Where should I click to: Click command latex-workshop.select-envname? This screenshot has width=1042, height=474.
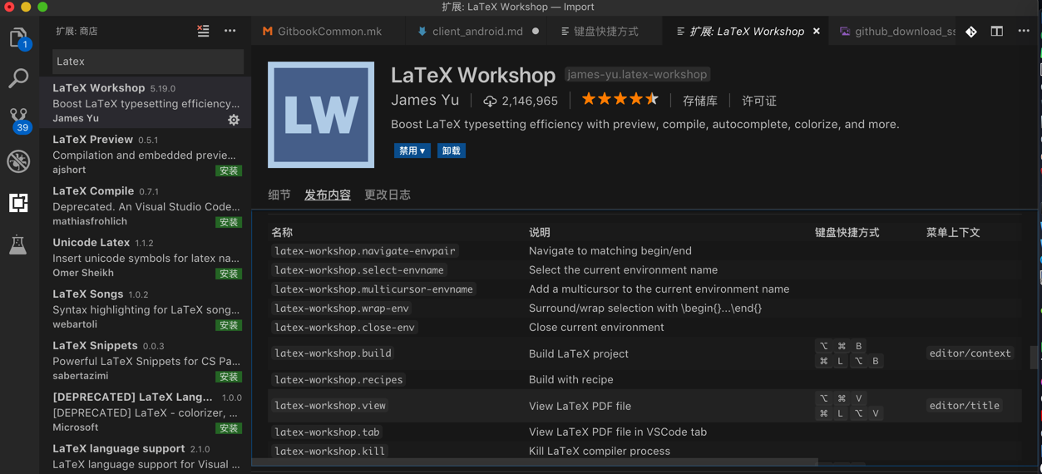point(359,270)
